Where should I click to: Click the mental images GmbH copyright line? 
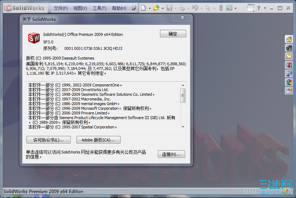[74, 104]
